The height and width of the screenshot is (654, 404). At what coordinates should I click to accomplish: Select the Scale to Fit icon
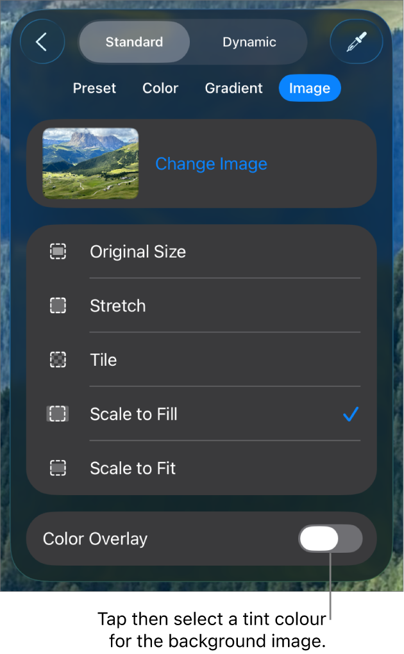(58, 468)
